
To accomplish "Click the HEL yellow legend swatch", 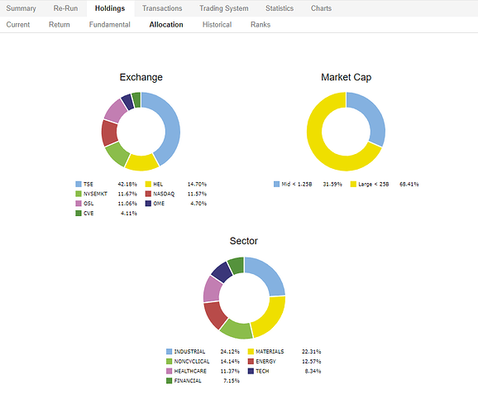I will click(148, 184).
